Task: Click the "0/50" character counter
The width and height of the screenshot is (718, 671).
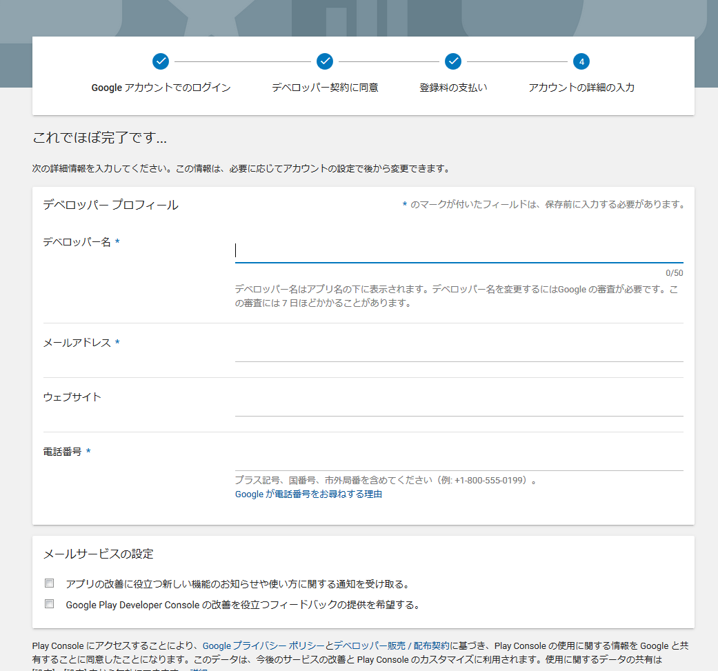Action: click(675, 273)
